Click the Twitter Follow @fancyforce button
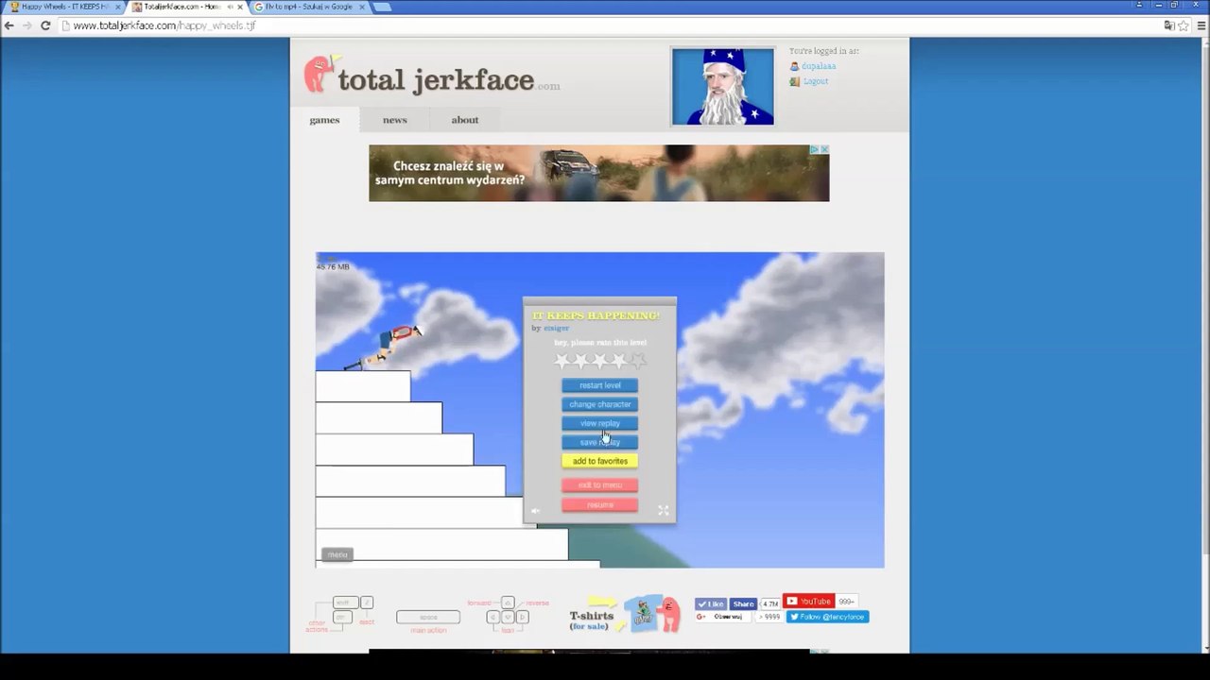1210x680 pixels. [x=828, y=617]
